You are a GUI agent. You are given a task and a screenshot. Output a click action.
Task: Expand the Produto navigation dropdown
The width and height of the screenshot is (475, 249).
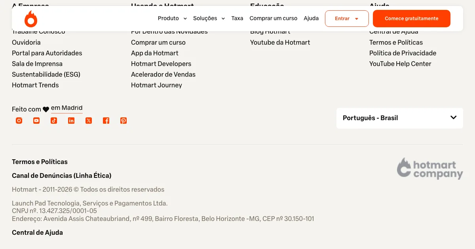tap(172, 19)
